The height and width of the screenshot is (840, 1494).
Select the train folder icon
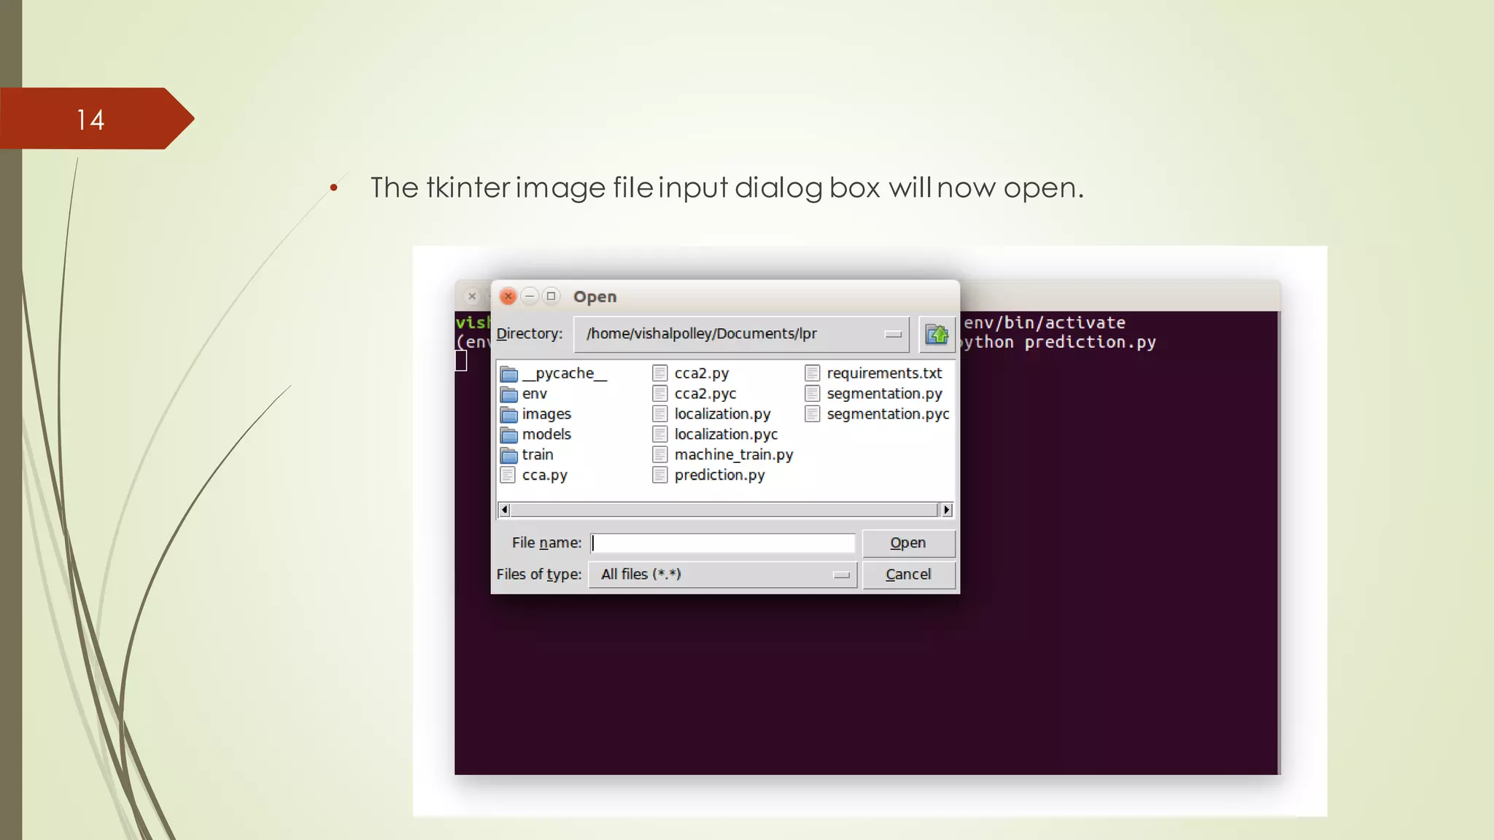click(509, 456)
